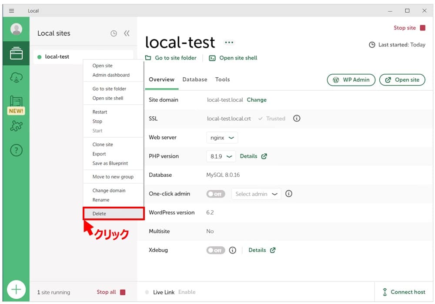Click the WP Admin button
The image size is (435, 304).
pos(351,80)
